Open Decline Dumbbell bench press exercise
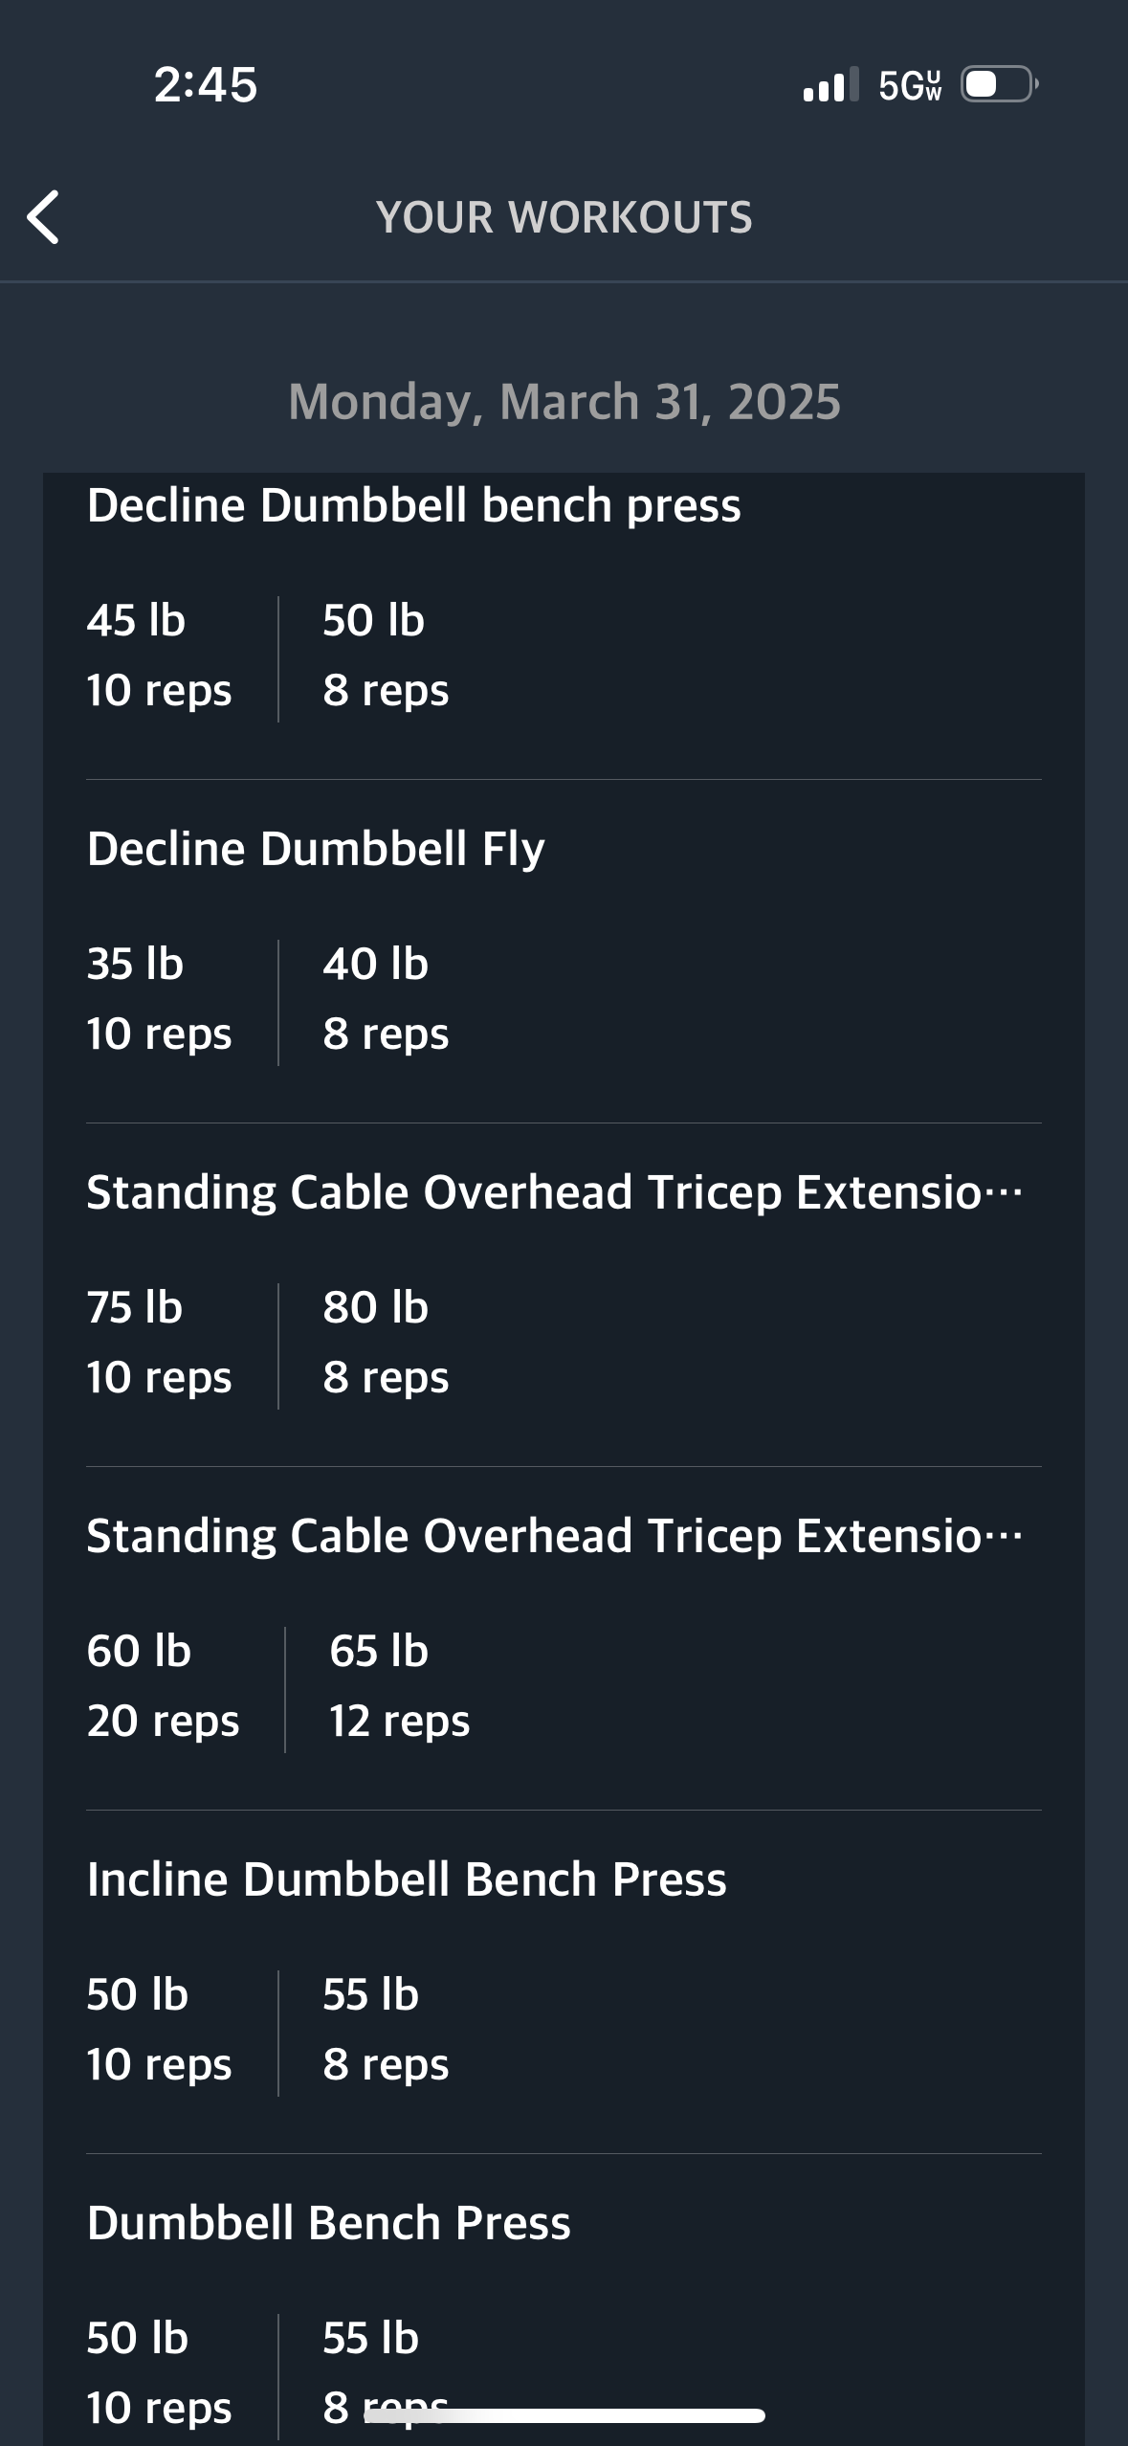The height and width of the screenshot is (2446, 1128). point(413,505)
